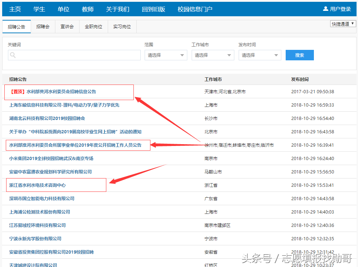Open 上海浦公检测技术股份有限公司 listing

pos(39,212)
